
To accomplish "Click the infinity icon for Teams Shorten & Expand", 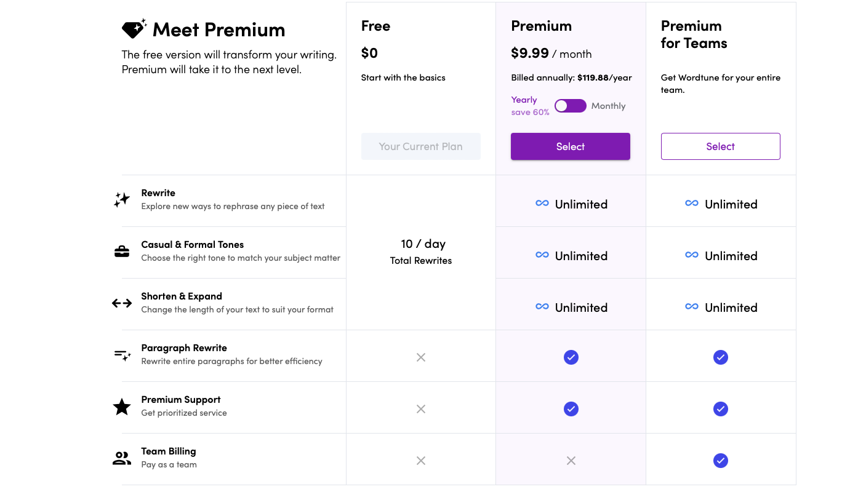I will (x=692, y=307).
